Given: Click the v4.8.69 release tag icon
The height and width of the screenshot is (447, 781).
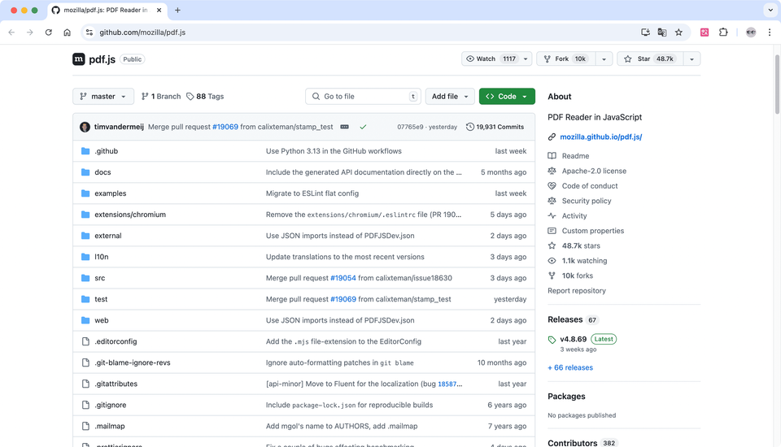Looking at the screenshot, I should (x=552, y=340).
